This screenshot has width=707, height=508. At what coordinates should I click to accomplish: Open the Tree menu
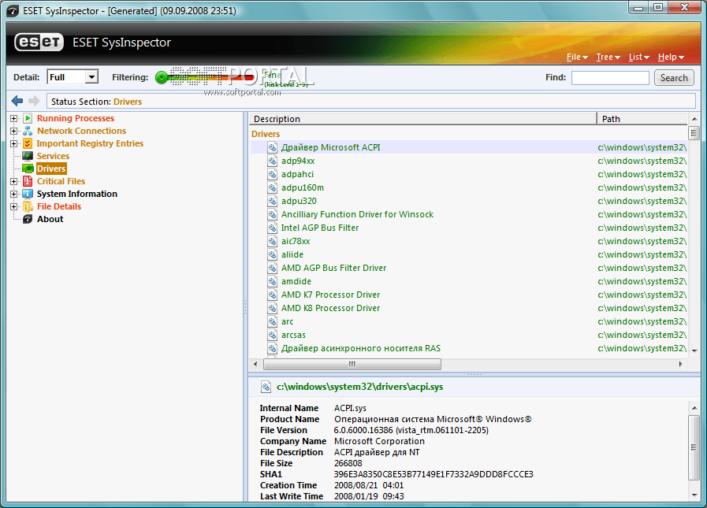click(x=608, y=57)
